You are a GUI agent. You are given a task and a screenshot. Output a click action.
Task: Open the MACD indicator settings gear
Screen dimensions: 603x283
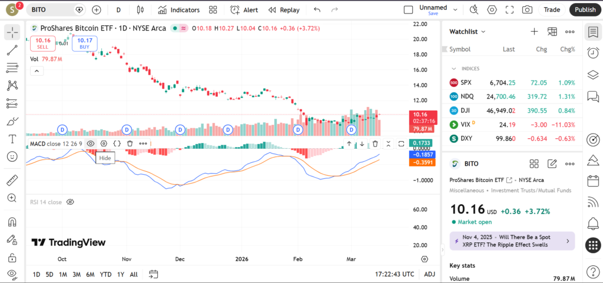coord(104,143)
